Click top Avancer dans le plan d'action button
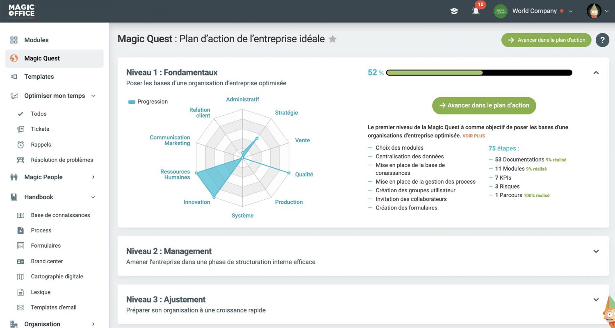The height and width of the screenshot is (328, 615). click(546, 40)
